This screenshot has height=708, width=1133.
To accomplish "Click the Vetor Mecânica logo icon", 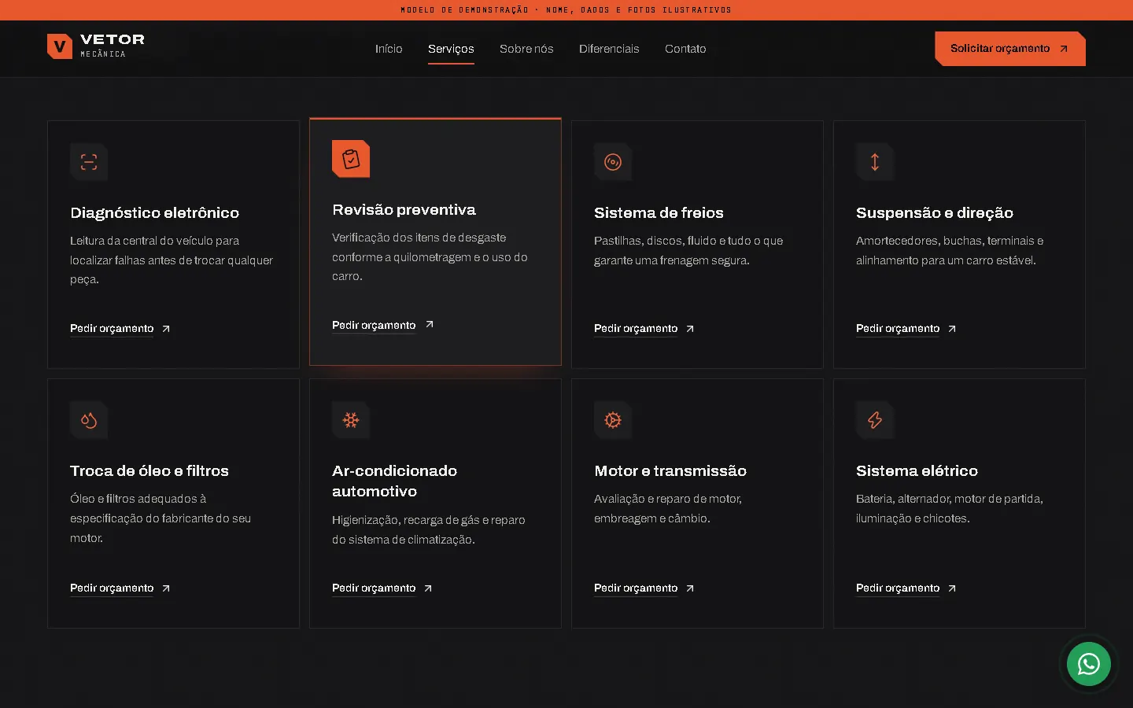I will [60, 47].
